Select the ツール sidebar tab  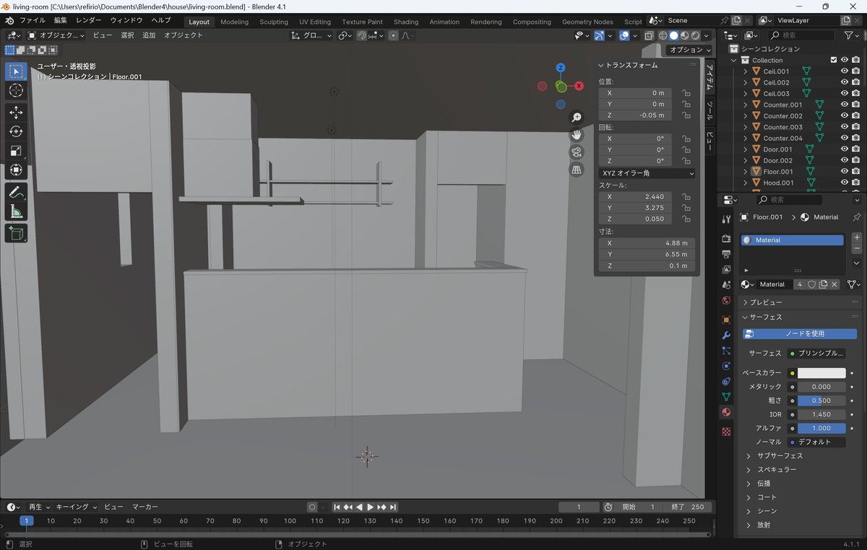click(709, 111)
